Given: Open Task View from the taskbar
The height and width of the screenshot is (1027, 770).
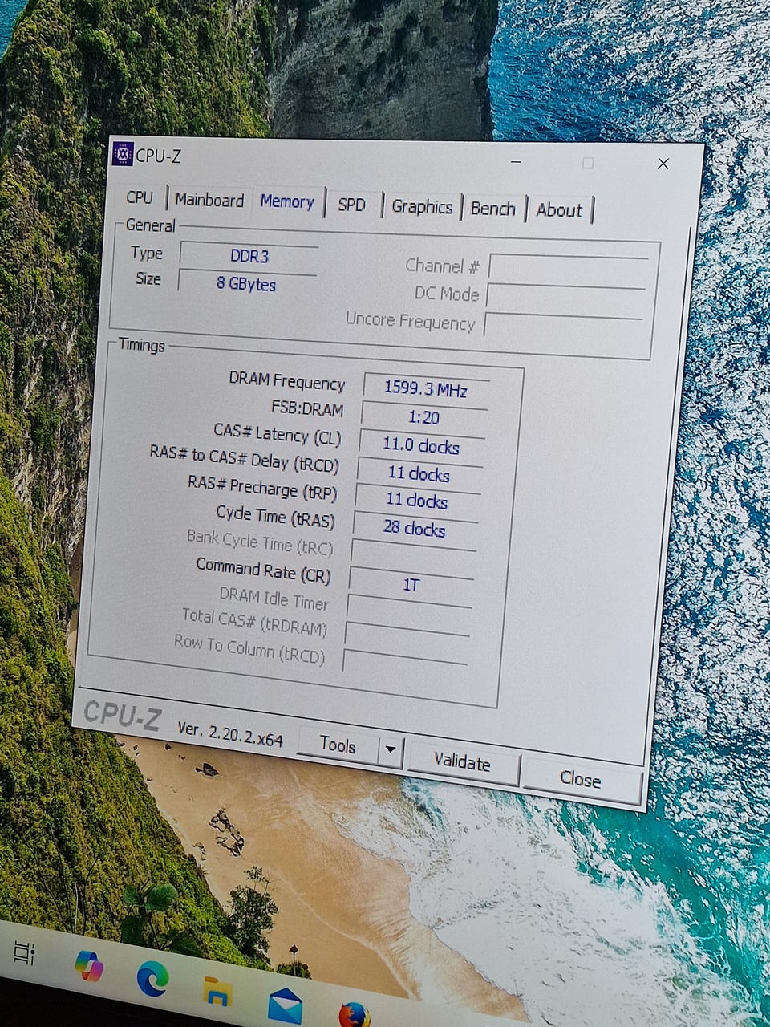Looking at the screenshot, I should tap(24, 953).
